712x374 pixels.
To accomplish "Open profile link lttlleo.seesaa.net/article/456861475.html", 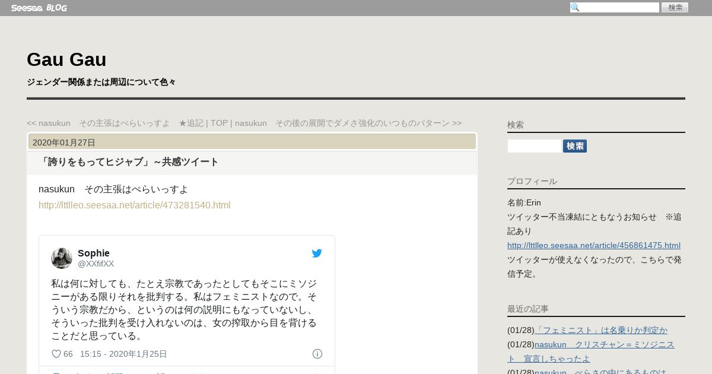I will (x=594, y=245).
